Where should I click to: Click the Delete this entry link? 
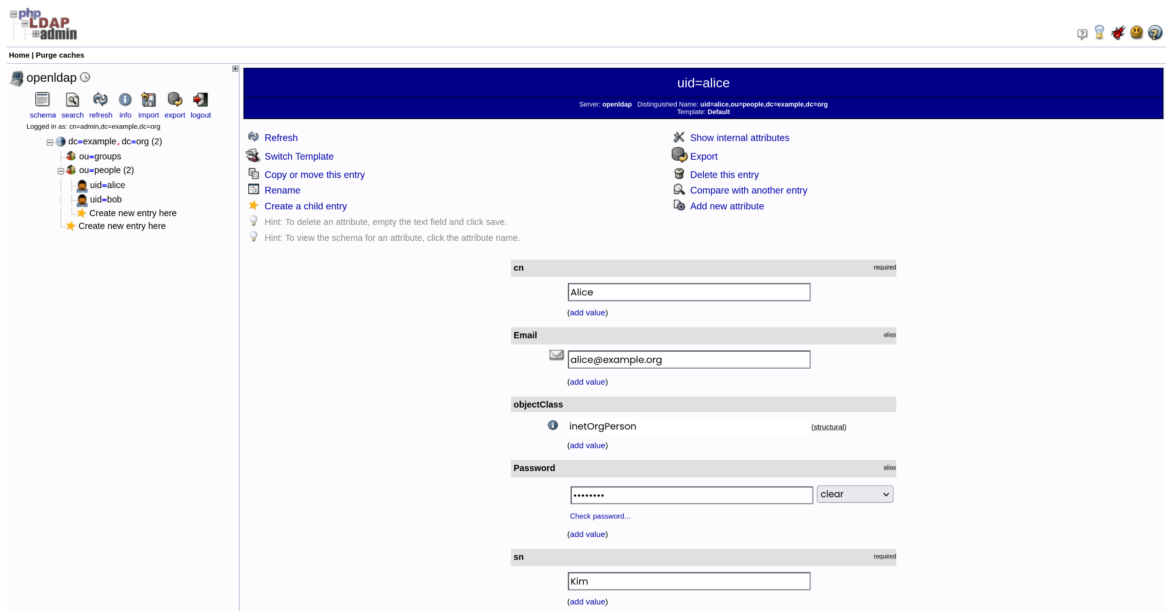tap(724, 175)
